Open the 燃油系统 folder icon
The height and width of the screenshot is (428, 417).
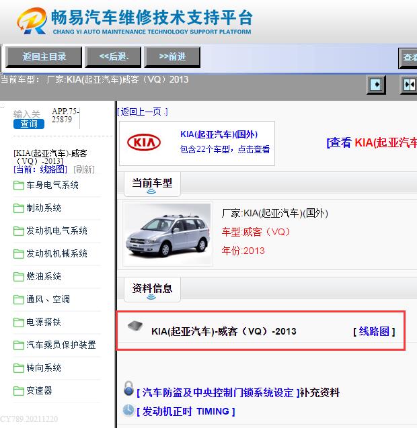tap(19, 277)
